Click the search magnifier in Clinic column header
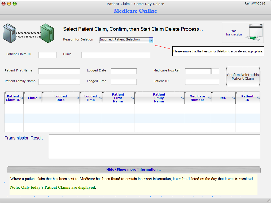271x203 pixels. [40, 98]
